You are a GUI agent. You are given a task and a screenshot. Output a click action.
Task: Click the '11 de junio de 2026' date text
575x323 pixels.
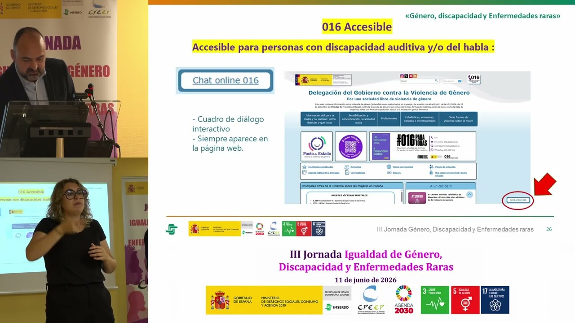366,279
